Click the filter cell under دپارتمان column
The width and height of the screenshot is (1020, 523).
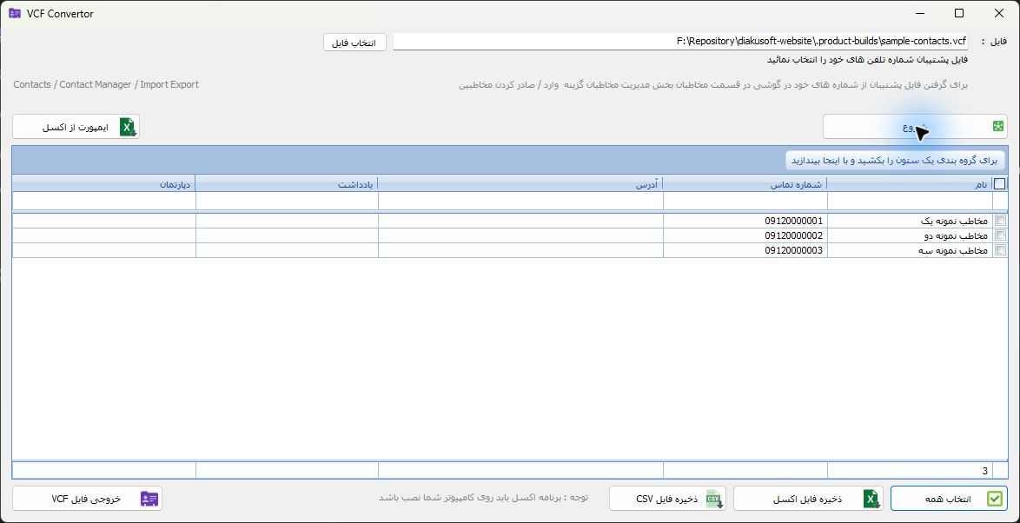tap(104, 201)
